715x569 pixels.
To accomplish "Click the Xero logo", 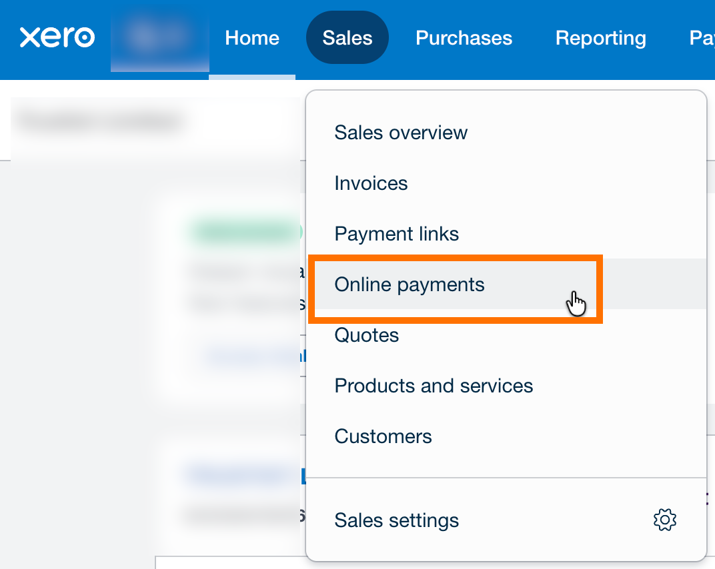I will [57, 38].
